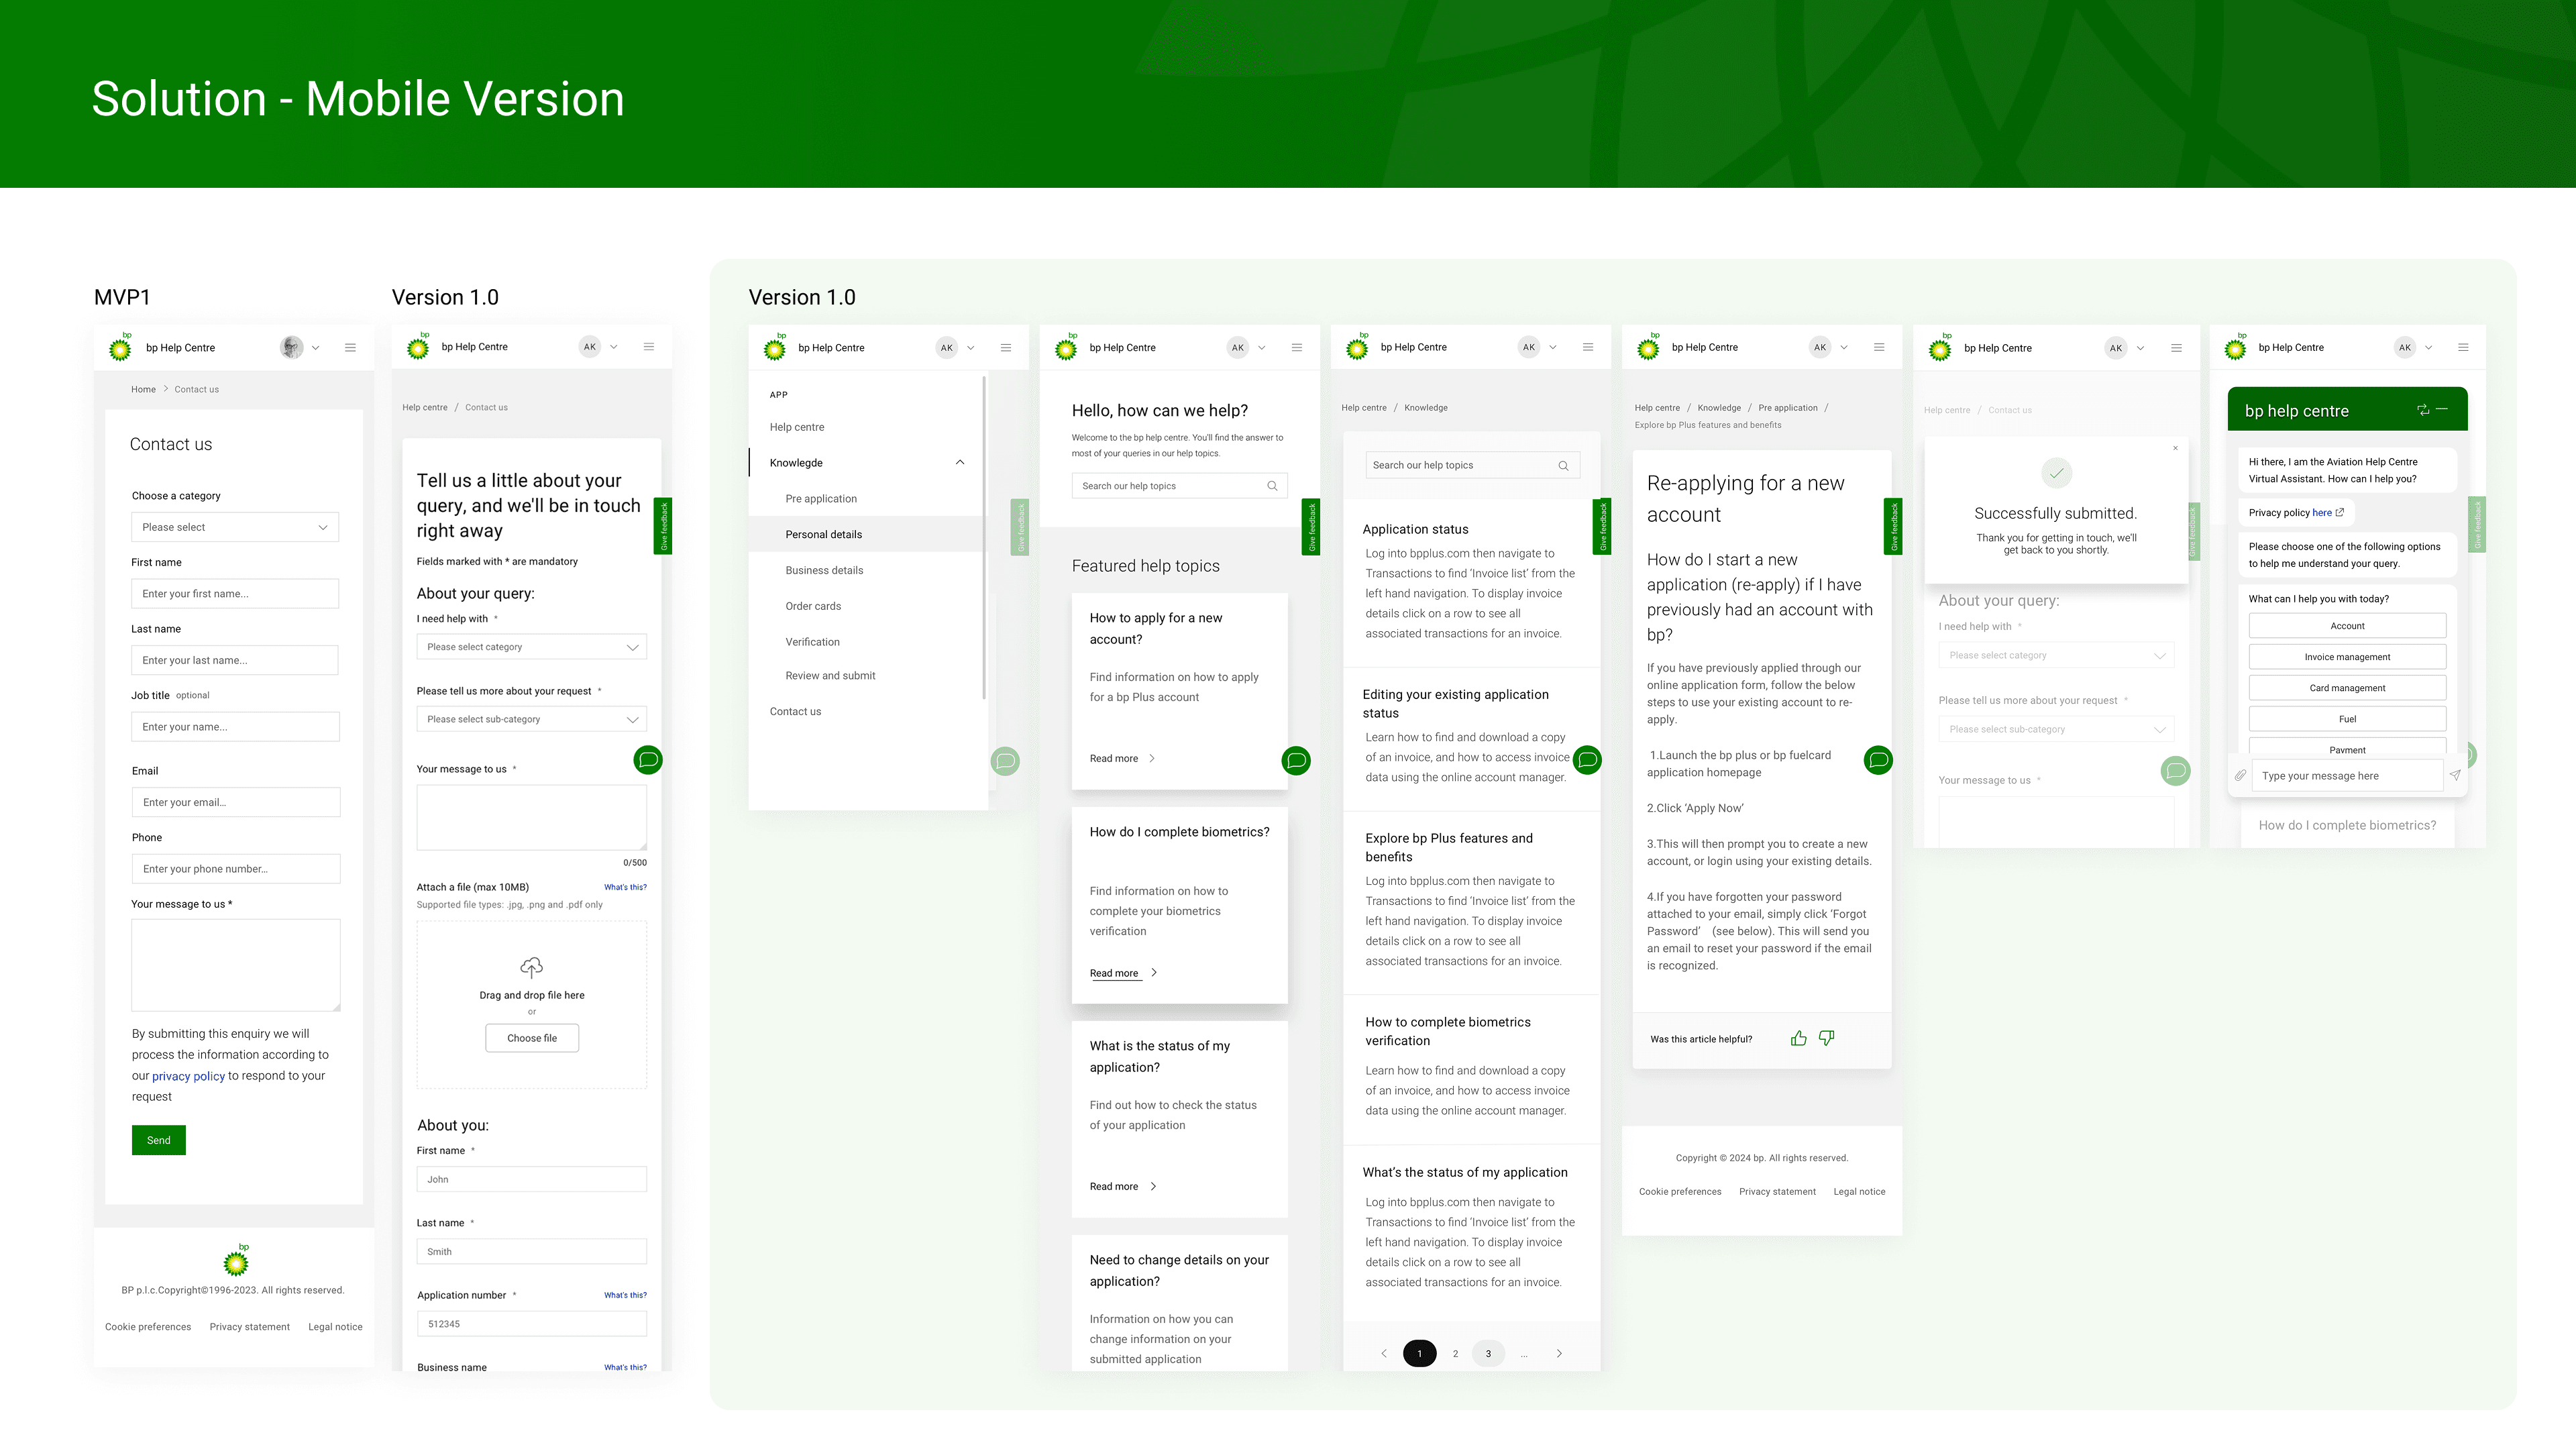The height and width of the screenshot is (1449, 2576).
Task: Go to page 2 in pagination
Action: tap(1455, 1353)
